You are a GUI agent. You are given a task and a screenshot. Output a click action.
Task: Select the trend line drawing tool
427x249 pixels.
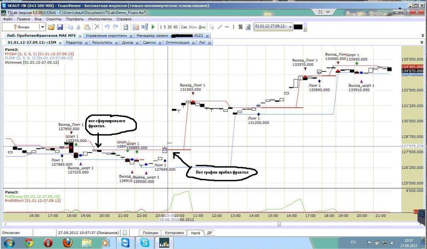click(220, 27)
